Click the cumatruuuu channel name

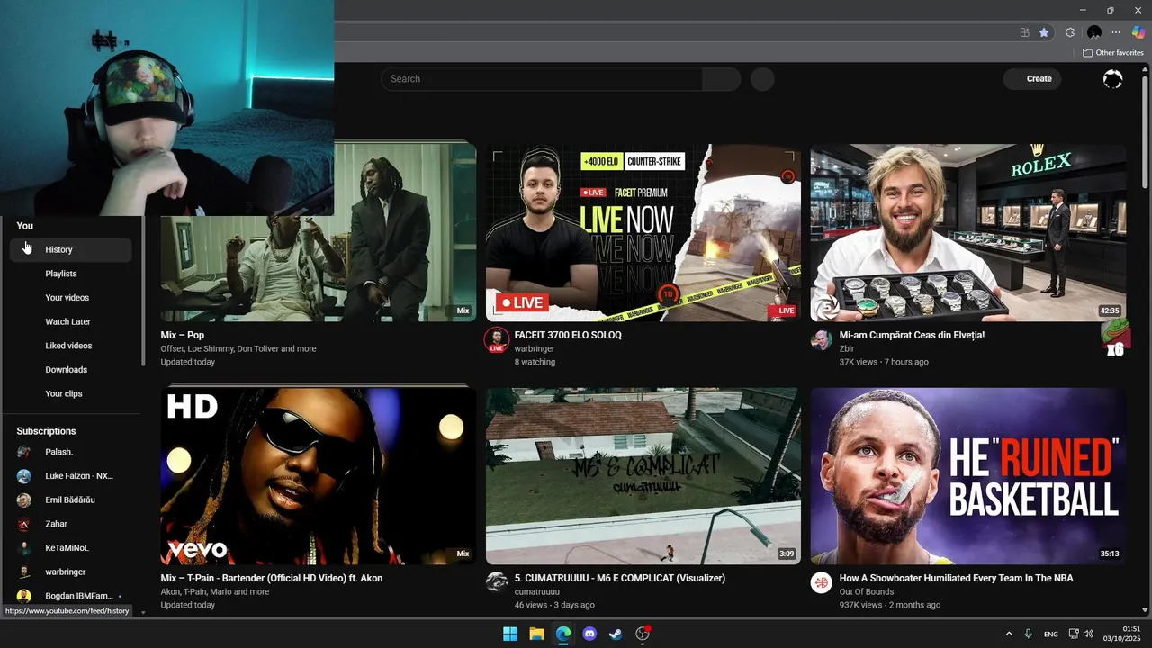(x=537, y=592)
